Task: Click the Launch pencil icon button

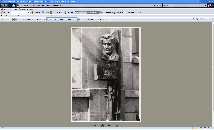Action: (x=45, y=12)
